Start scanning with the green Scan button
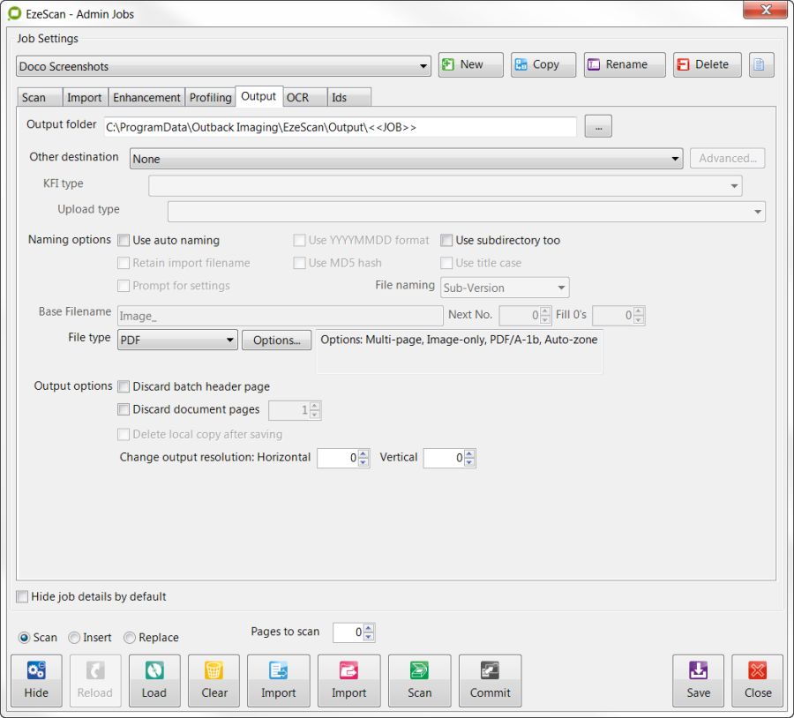Viewport: 794px width, 718px height. click(419, 680)
